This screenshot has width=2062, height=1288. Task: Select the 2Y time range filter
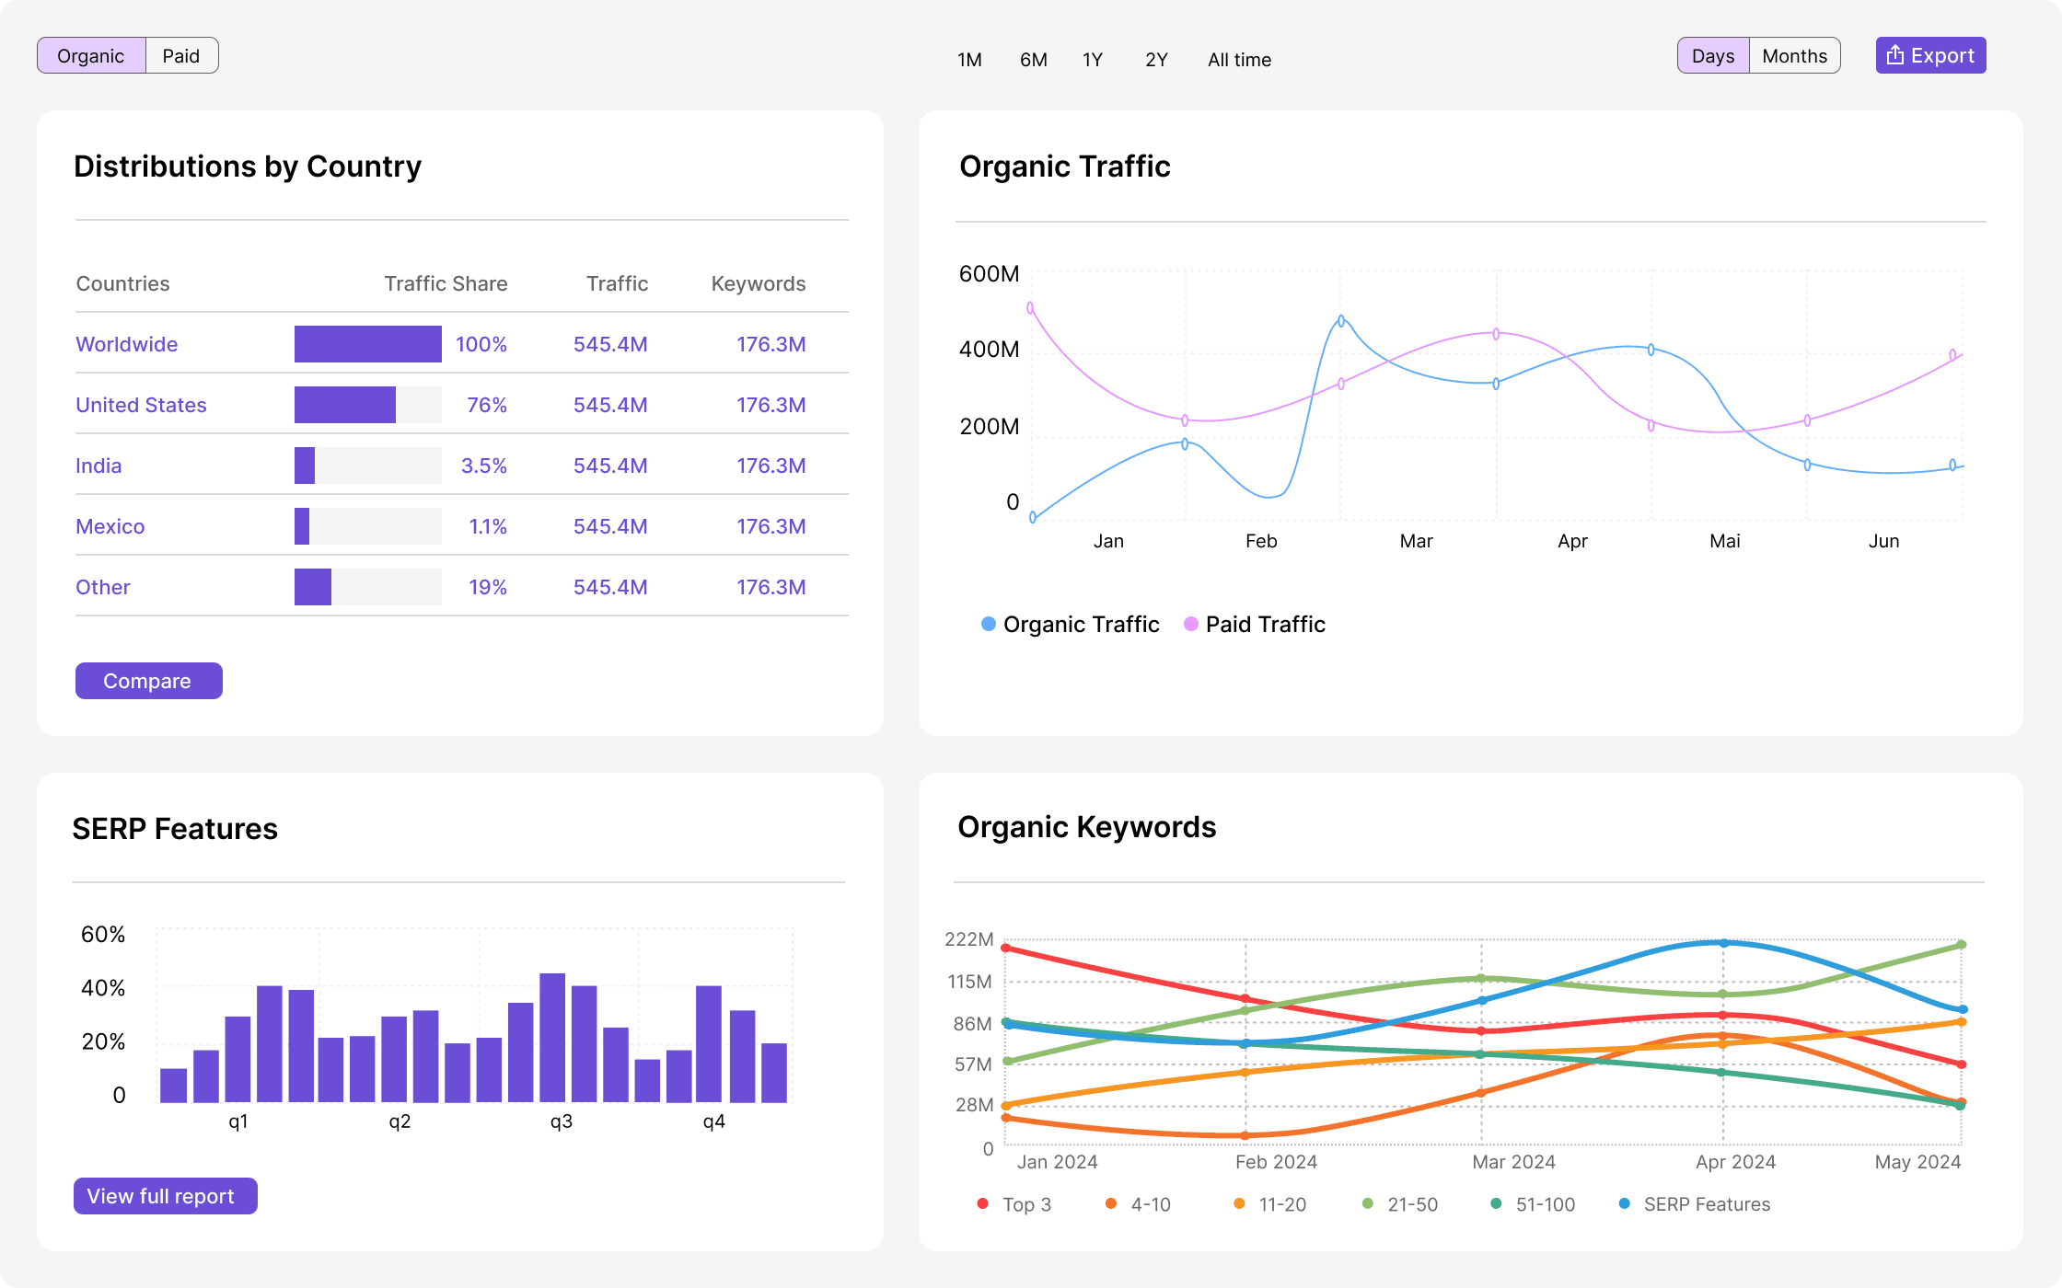point(1156,60)
